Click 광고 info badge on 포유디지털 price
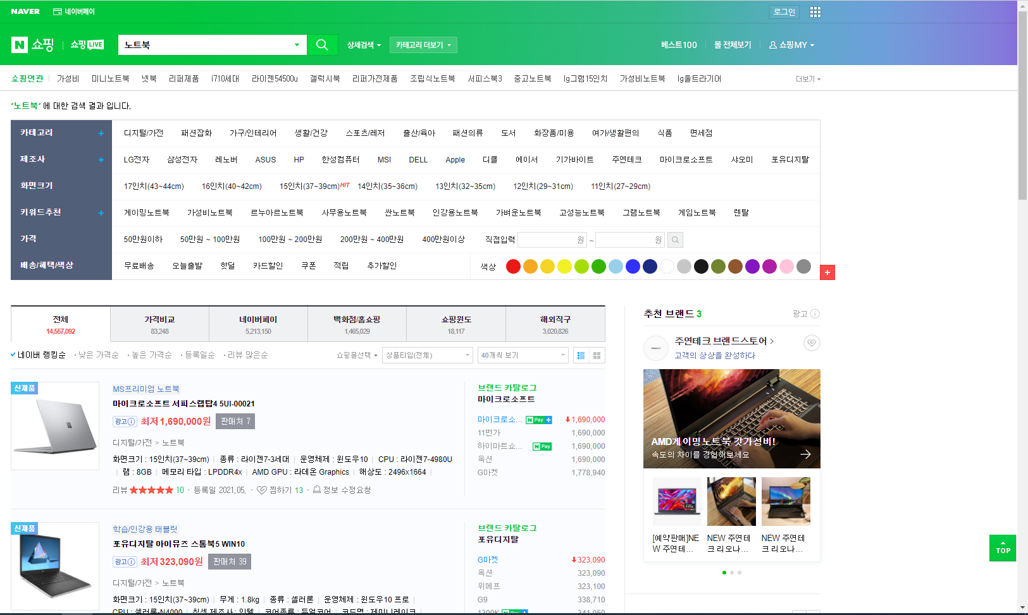The width and height of the screenshot is (1028, 615). 125,562
